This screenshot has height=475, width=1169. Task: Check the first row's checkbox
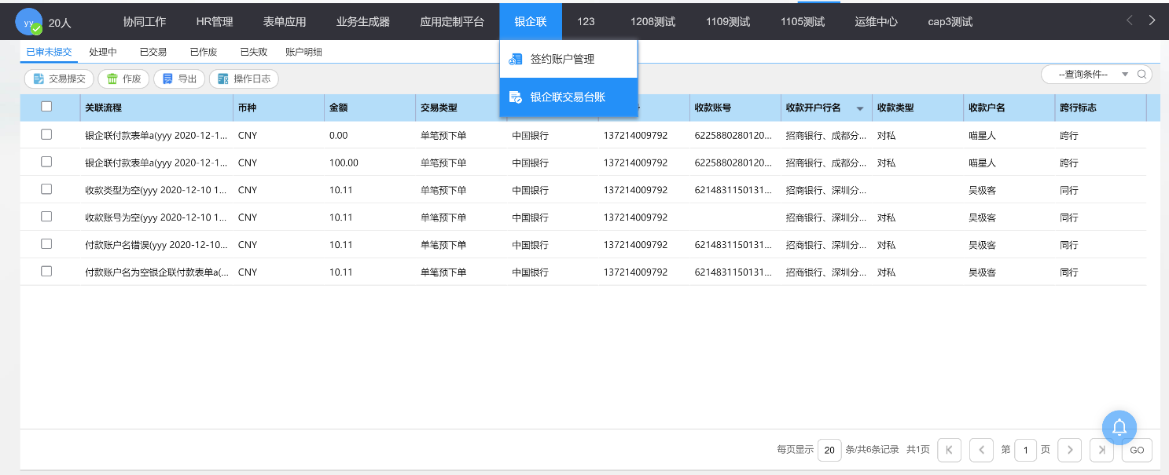pyautogui.click(x=46, y=134)
